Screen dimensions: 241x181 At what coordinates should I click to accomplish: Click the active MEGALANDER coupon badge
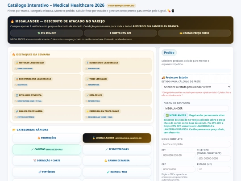pos(176,115)
